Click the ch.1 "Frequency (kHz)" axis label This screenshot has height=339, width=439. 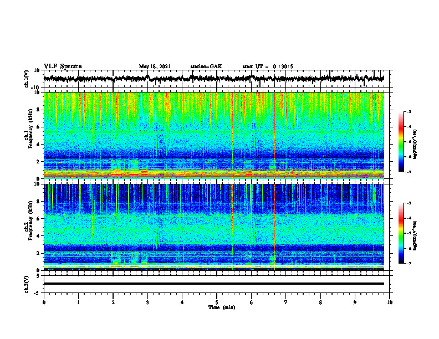point(31,129)
